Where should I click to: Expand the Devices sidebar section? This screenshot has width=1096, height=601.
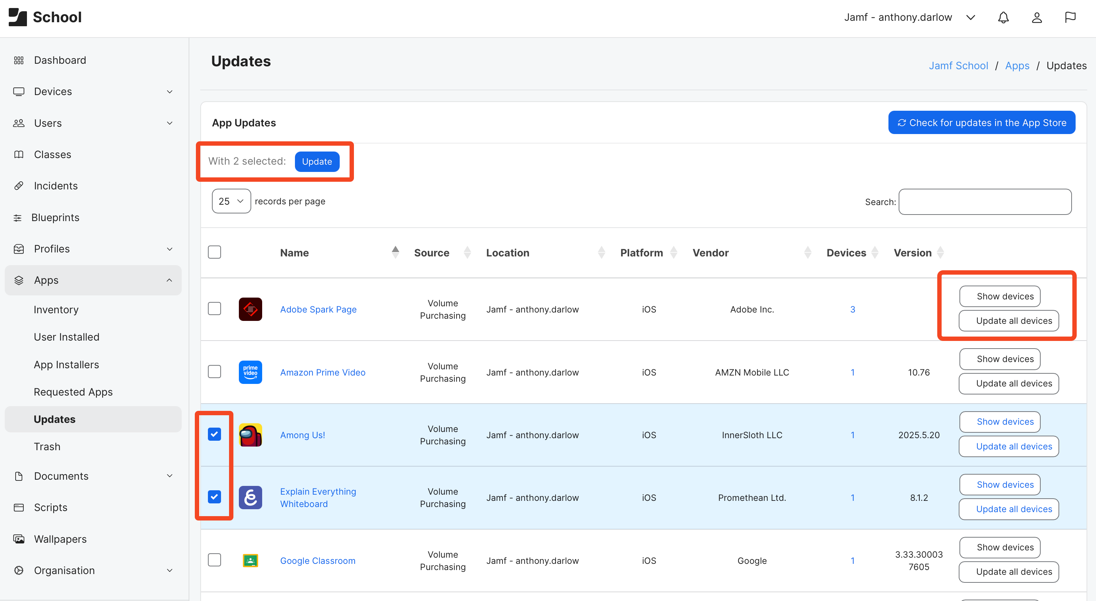pos(169,91)
